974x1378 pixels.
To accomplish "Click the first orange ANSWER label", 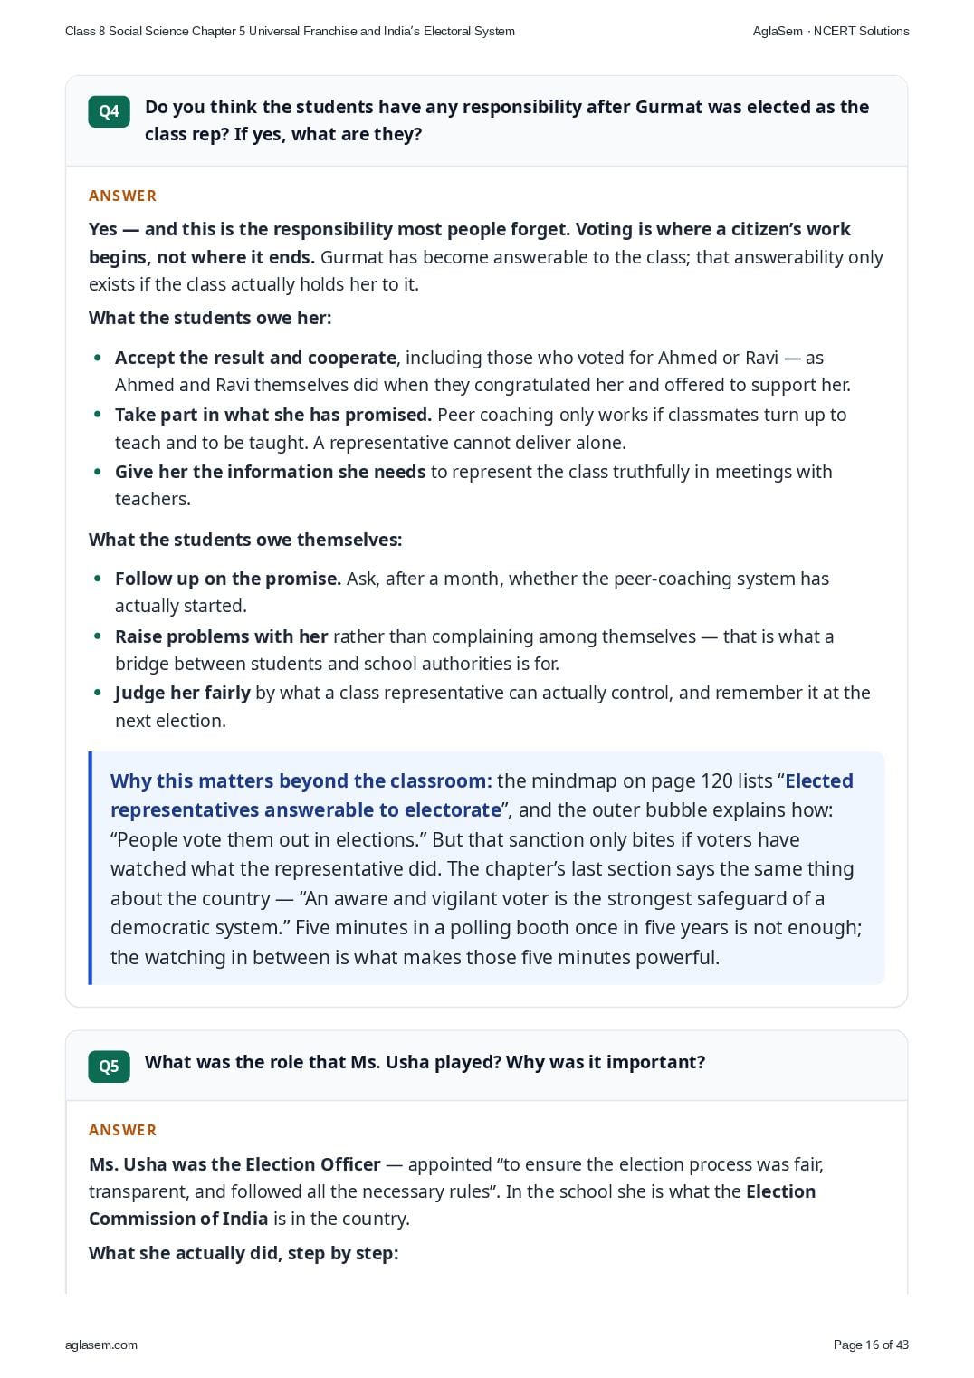I will pos(122,196).
